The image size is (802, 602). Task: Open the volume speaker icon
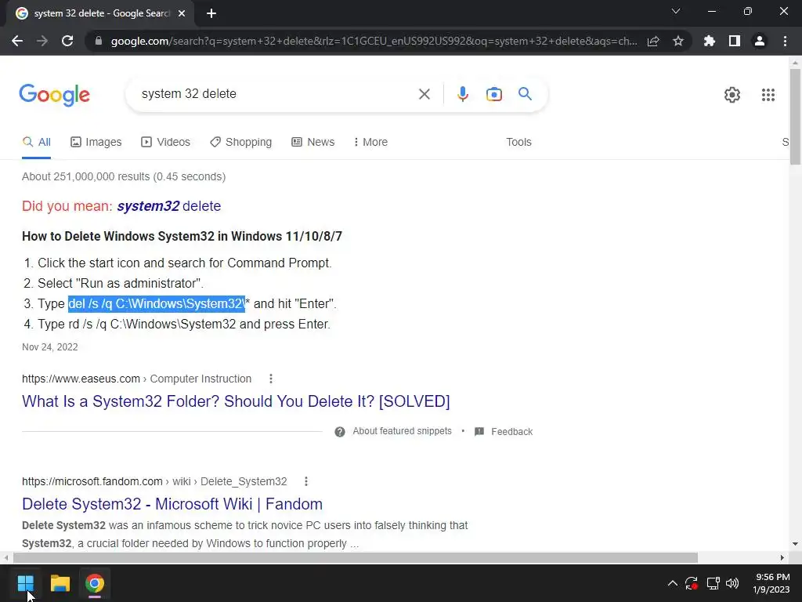(x=732, y=583)
